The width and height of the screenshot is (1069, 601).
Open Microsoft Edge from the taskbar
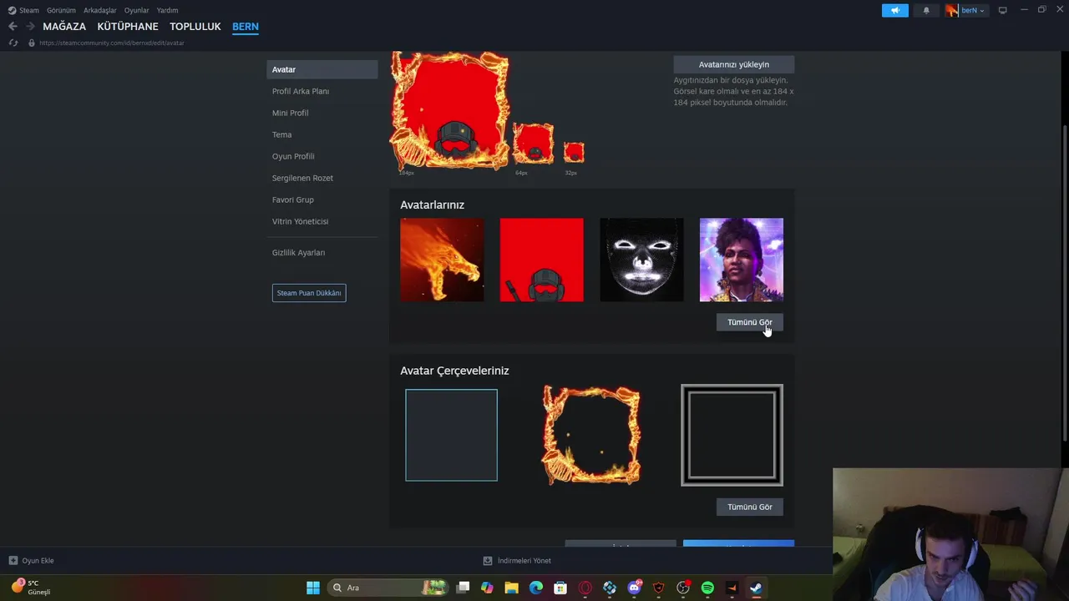(x=536, y=588)
